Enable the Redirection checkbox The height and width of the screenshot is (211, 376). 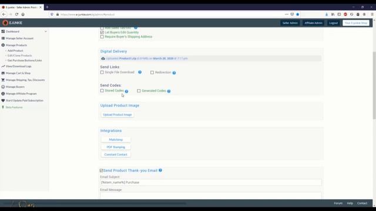tap(152, 73)
